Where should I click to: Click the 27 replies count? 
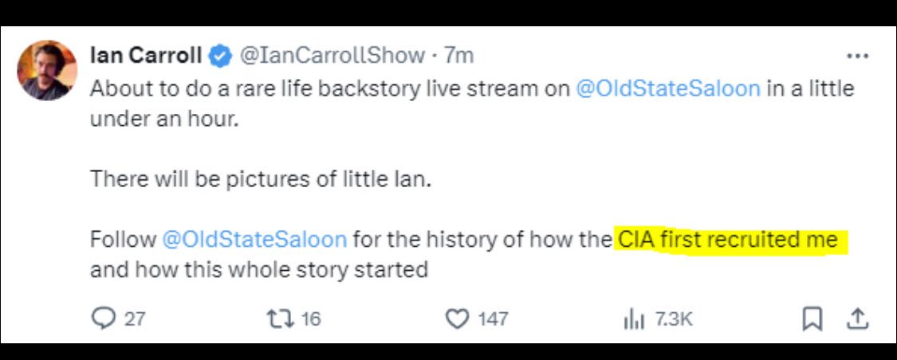coord(135,319)
